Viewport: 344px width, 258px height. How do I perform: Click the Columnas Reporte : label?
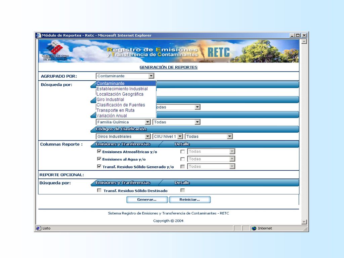61,144
